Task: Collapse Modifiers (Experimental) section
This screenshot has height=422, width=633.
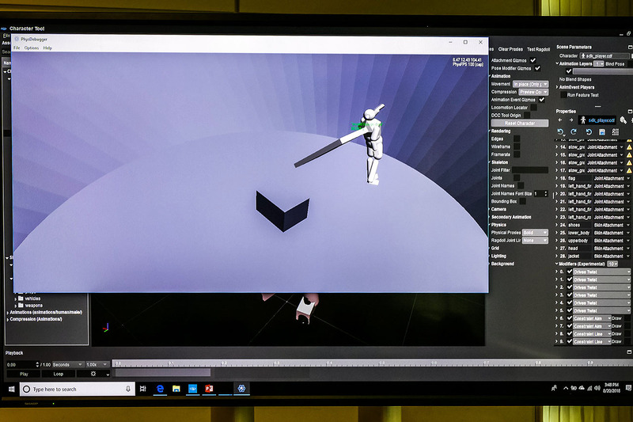Action: 557,264
